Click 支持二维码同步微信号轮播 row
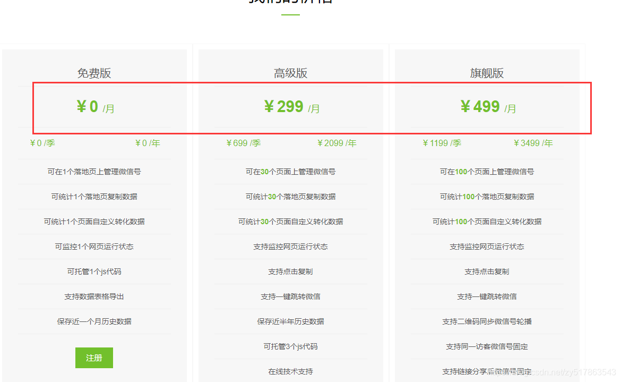This screenshot has width=621, height=382. tap(487, 321)
